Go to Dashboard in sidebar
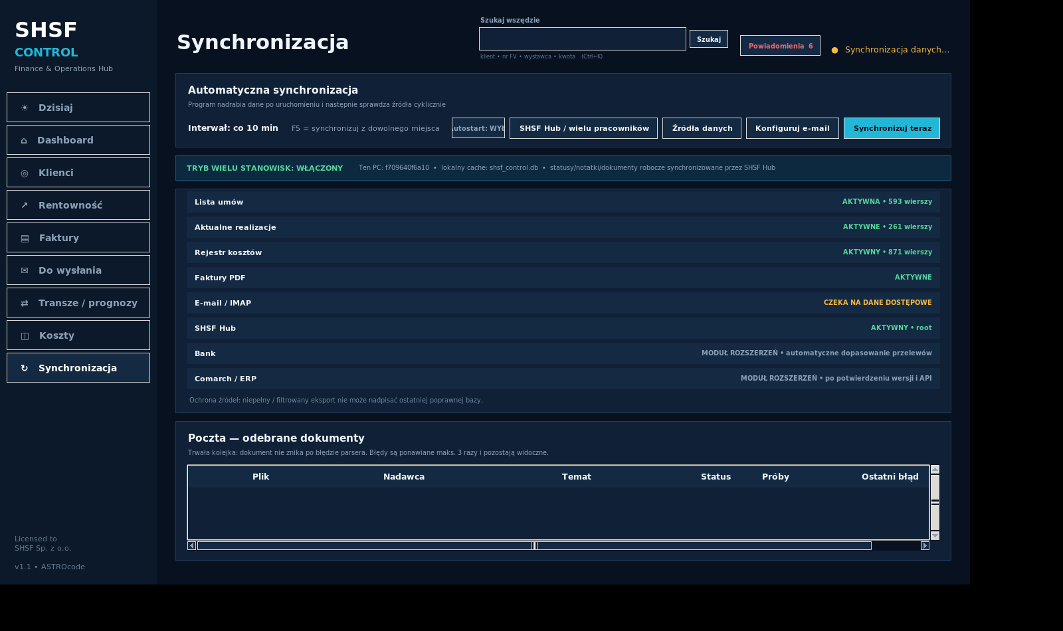The image size is (1063, 631). click(x=78, y=140)
